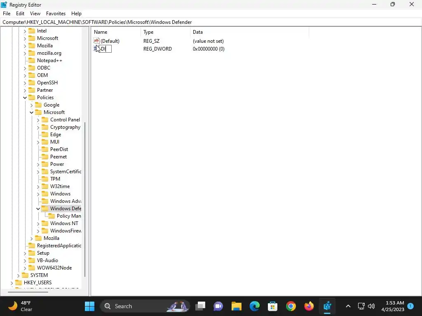The image size is (422, 316).
Task: Select the Policy Manager subkey folder icon
Action: click(x=52, y=216)
